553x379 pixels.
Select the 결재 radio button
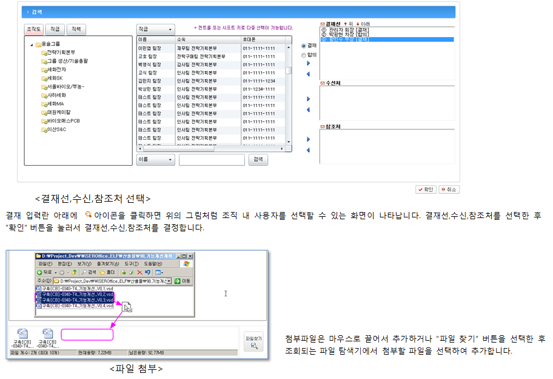click(304, 46)
